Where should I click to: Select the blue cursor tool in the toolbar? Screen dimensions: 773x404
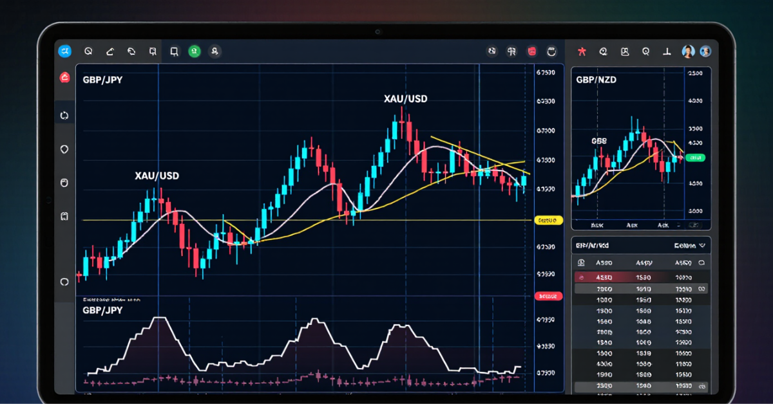[64, 51]
